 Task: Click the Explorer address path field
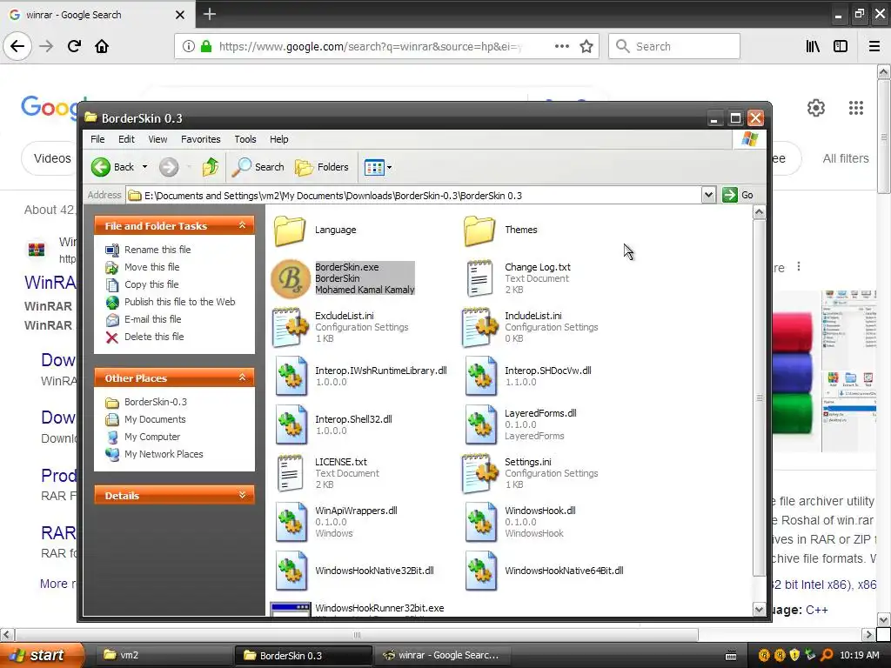[x=413, y=196]
